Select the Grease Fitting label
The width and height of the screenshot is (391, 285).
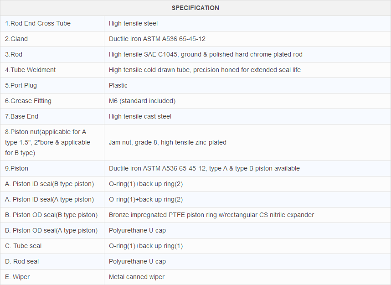click(x=28, y=101)
